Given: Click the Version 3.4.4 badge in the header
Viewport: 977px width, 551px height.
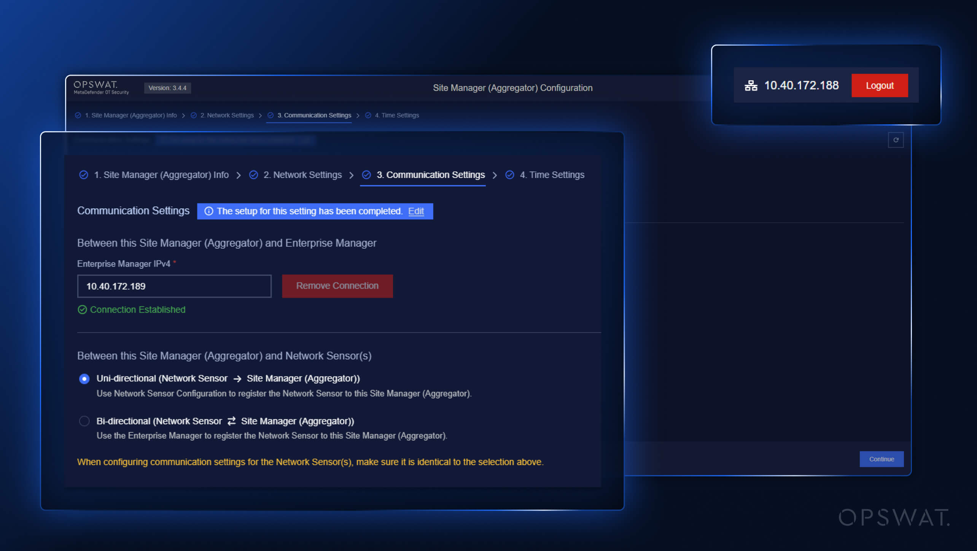Looking at the screenshot, I should [167, 88].
